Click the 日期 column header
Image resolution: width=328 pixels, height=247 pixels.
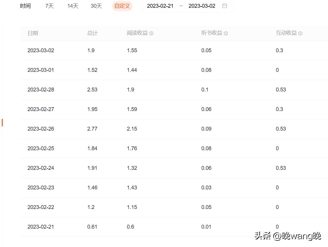click(x=33, y=33)
